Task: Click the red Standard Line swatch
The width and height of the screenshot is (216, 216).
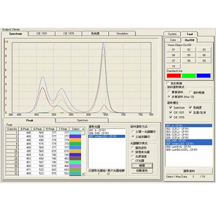Action: 173,75
